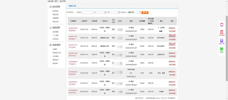Click the freight value 8300.00
This screenshot has height=100, width=228.
151,46
